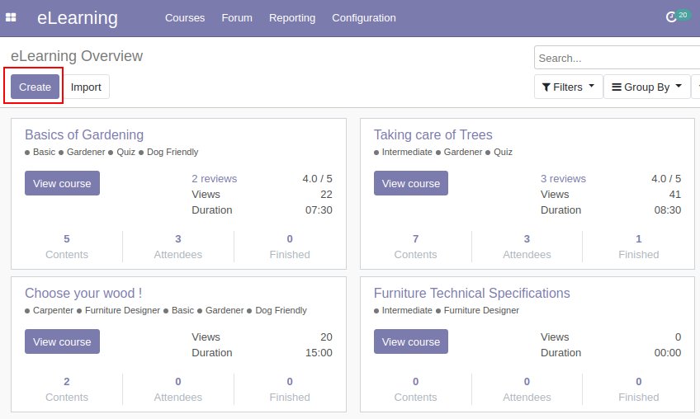Open 5 Contents of Basics of Gardening

click(x=67, y=247)
